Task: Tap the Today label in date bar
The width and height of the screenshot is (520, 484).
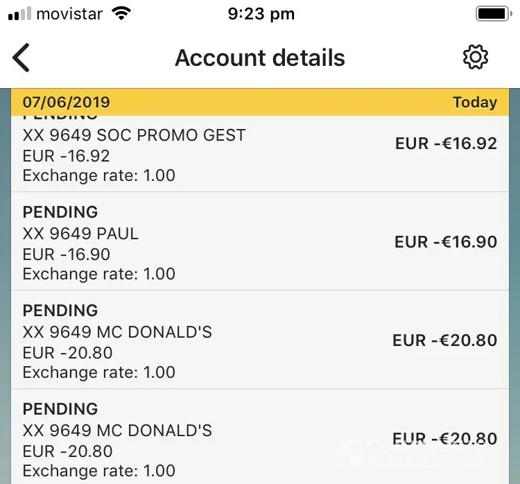Action: pyautogui.click(x=475, y=103)
